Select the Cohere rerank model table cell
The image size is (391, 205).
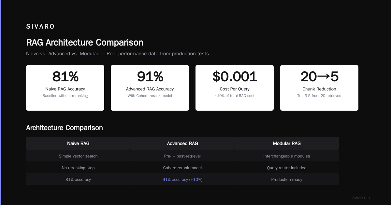pyautogui.click(x=182, y=168)
